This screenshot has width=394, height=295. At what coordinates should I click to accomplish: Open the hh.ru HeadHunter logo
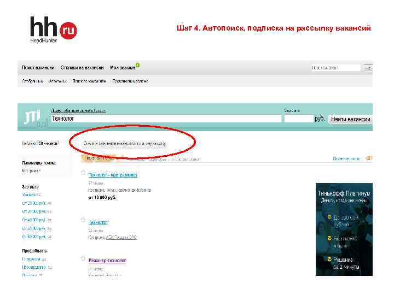tap(53, 29)
